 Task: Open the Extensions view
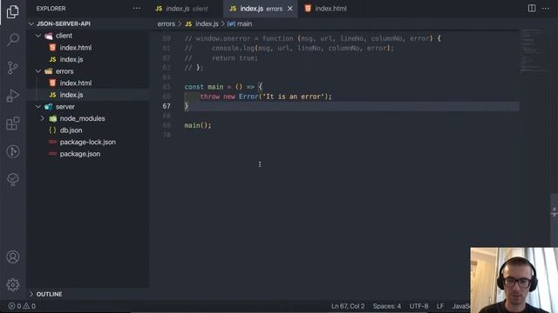click(x=13, y=123)
